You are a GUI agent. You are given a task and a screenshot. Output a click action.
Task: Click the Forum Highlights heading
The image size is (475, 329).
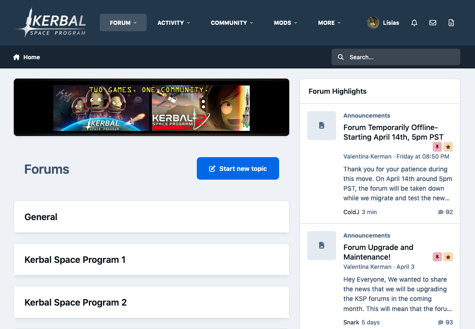pyautogui.click(x=338, y=91)
